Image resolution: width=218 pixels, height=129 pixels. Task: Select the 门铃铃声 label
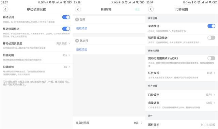coord(154,95)
